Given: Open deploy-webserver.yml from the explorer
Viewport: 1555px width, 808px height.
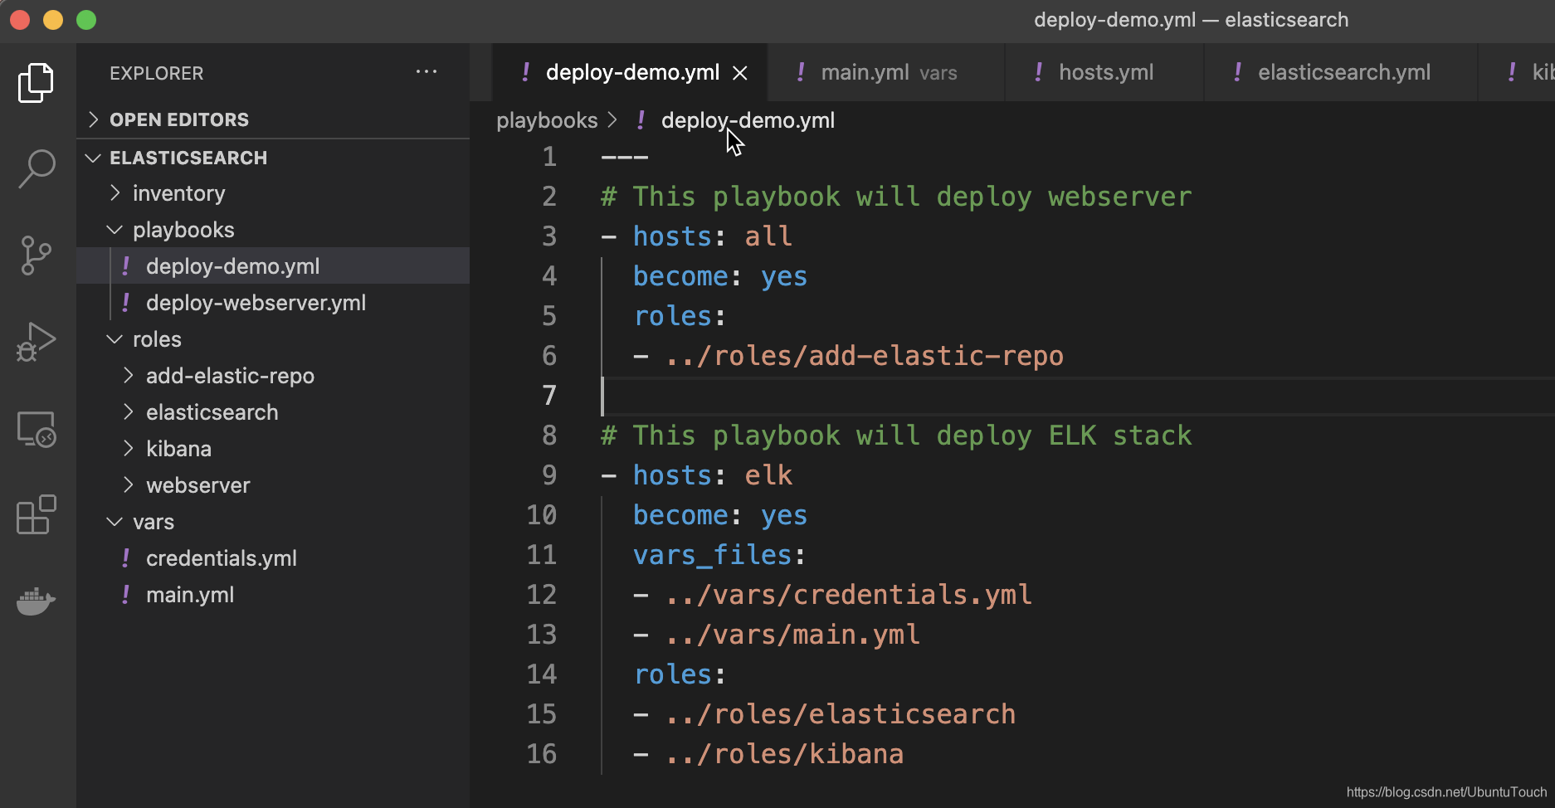Looking at the screenshot, I should pos(273,303).
